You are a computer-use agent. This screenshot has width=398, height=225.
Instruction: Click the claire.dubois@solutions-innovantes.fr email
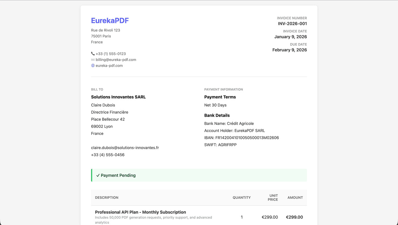click(125, 148)
